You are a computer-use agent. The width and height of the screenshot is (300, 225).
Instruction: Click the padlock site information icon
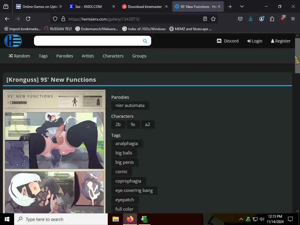coord(63,19)
